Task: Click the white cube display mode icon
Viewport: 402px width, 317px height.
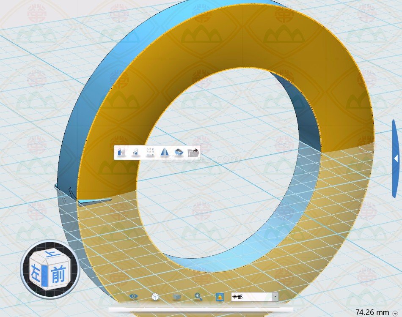Action: 155,297
